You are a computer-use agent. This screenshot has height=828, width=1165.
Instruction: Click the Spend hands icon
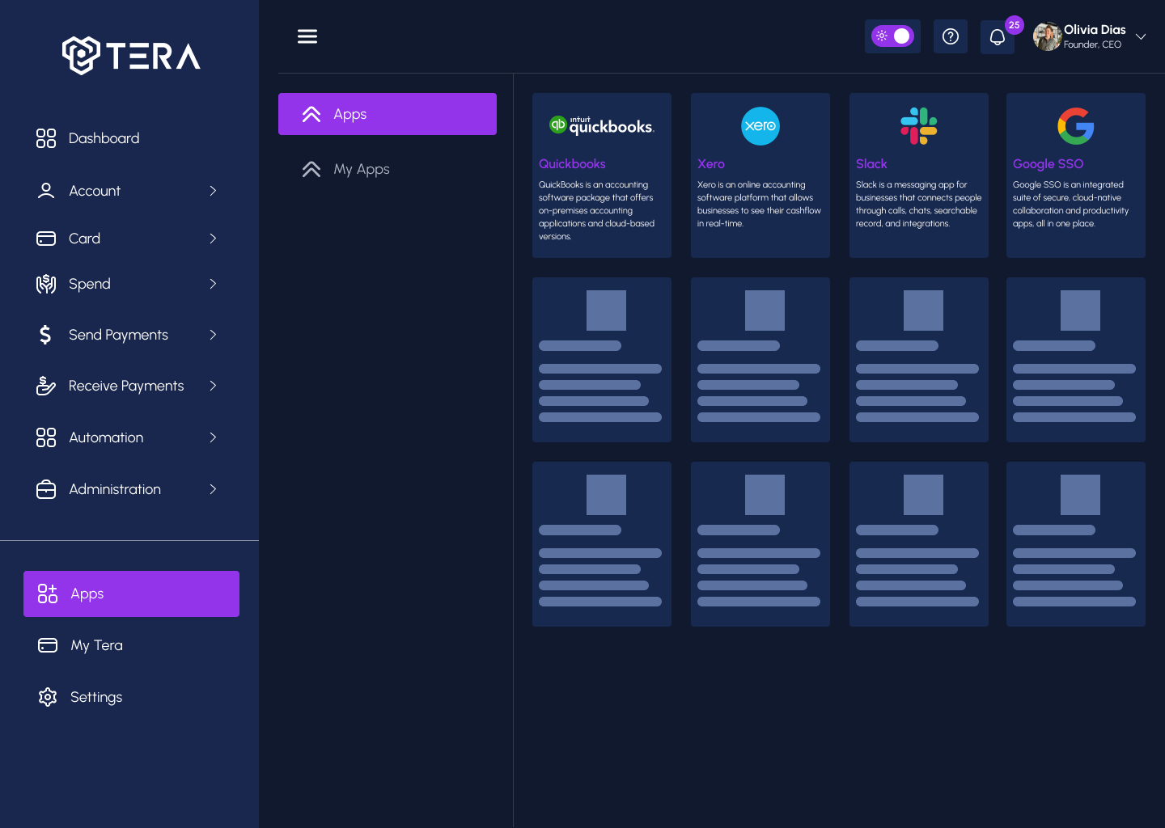point(46,284)
